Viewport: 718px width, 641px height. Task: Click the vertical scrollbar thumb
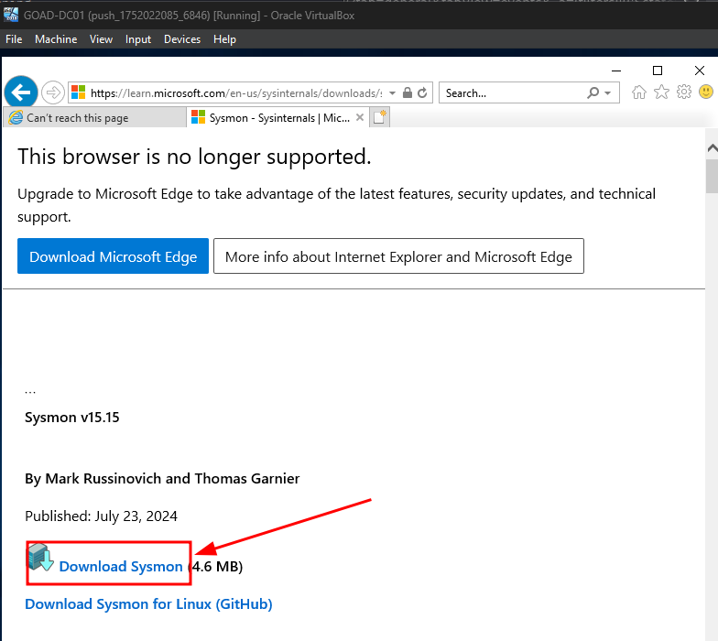[713, 176]
